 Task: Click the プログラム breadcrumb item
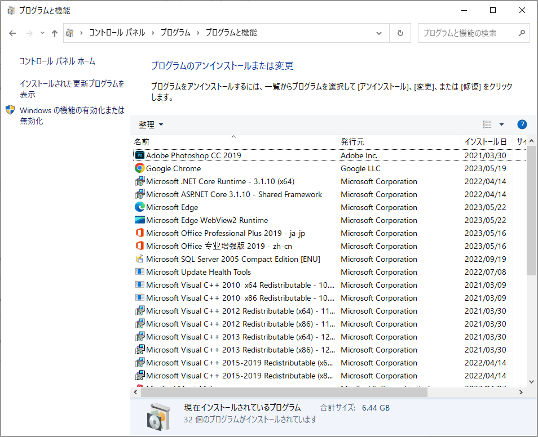coord(175,33)
